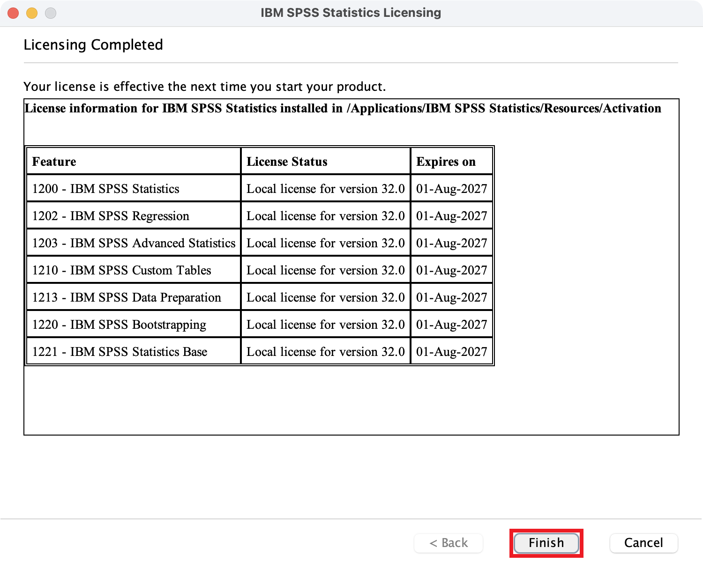Click the "IBM SPSS Statistics Licensing" window title
Viewport: 703px width, 562px height.
tap(351, 13)
